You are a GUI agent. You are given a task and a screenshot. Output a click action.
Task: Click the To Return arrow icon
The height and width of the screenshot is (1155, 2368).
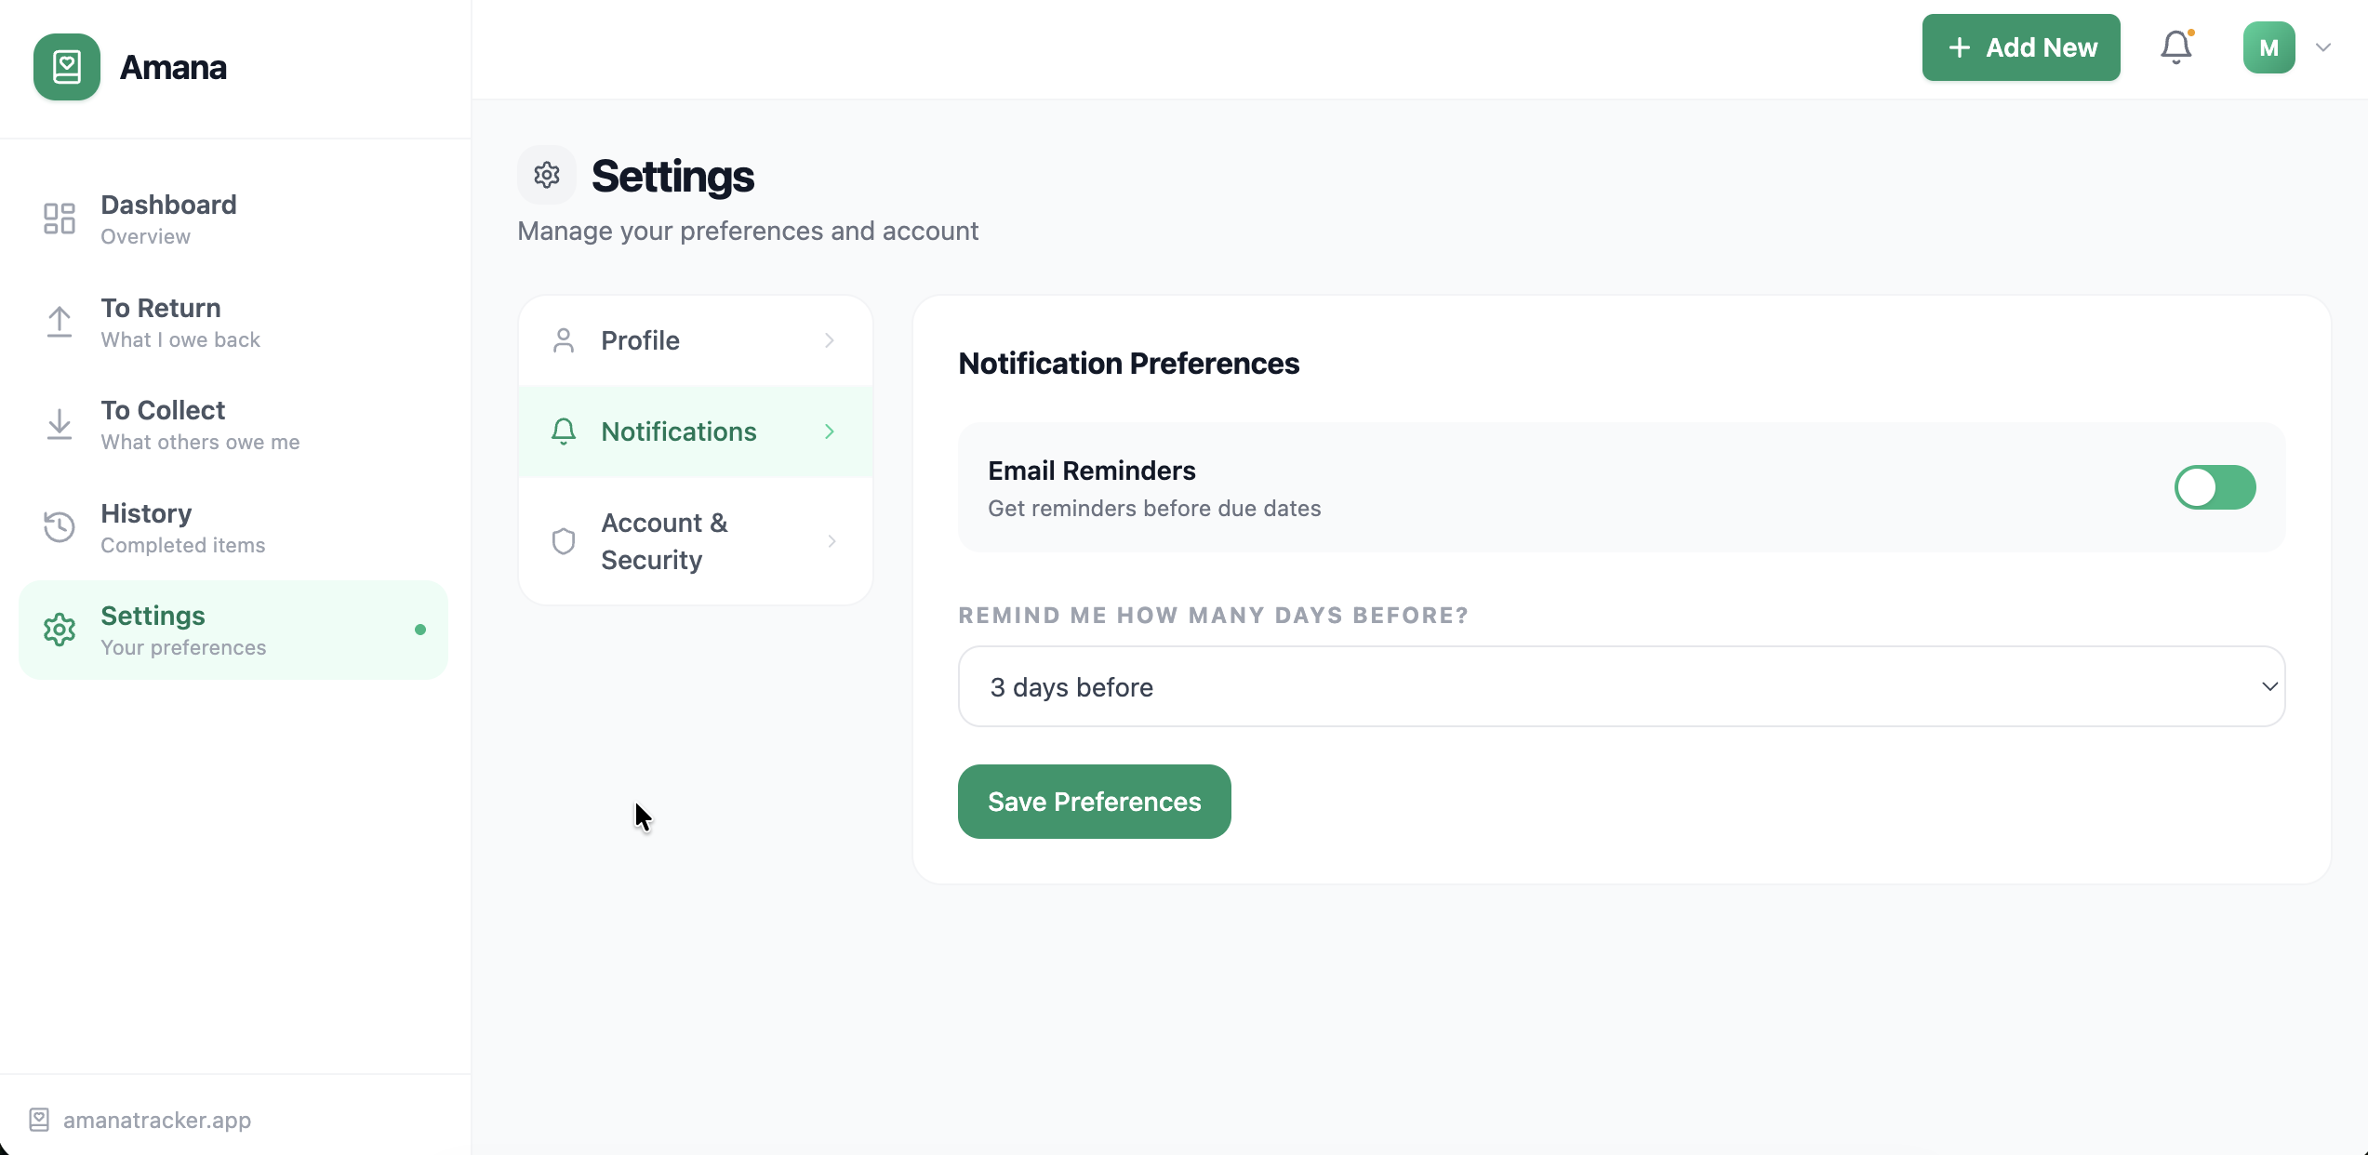tap(59, 322)
